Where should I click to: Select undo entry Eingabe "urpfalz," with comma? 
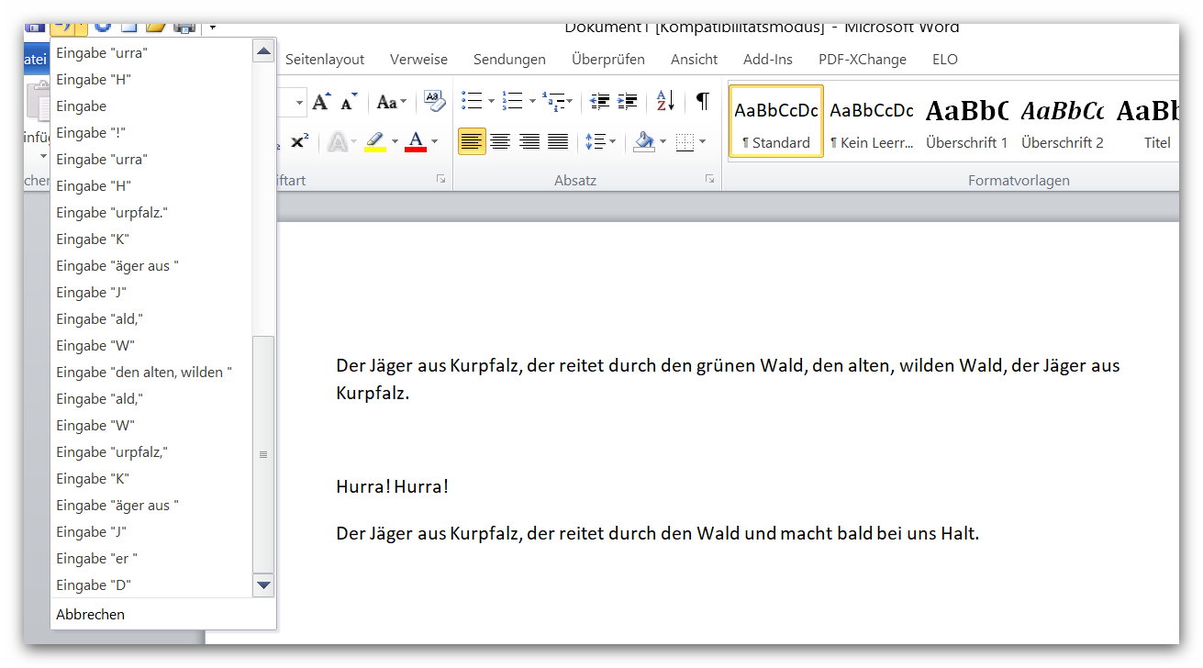pos(151,451)
